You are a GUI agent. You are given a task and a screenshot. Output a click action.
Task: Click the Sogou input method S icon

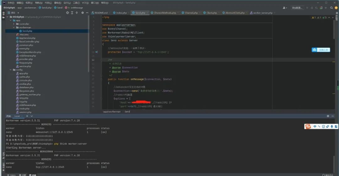click(x=308, y=127)
